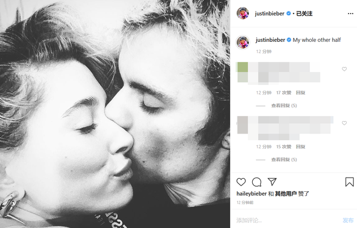Open the header profile avatar

pos(243,13)
